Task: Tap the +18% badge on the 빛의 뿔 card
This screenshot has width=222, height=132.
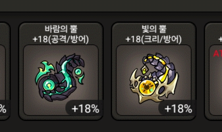Action: [x=177, y=109]
